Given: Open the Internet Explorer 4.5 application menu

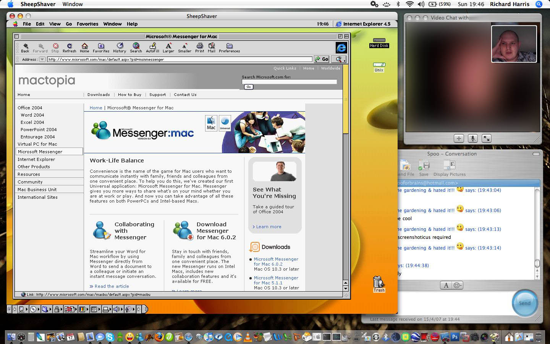Looking at the screenshot, I should tap(363, 24).
